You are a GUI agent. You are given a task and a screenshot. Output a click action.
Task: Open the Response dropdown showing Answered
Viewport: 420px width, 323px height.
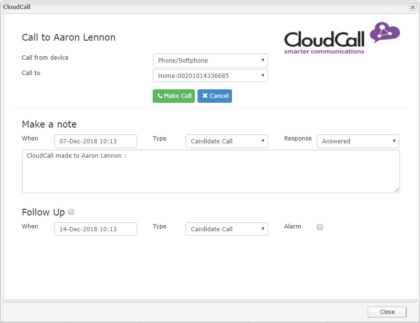point(358,141)
